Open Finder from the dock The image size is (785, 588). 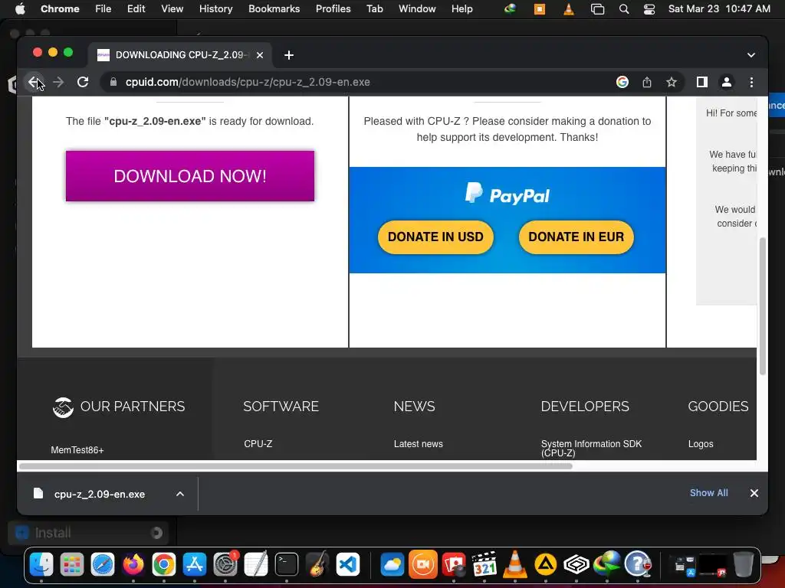tap(41, 565)
